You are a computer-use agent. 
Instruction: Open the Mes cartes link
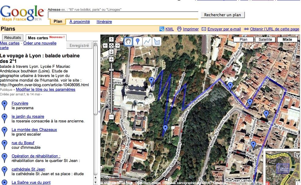coord(10,43)
